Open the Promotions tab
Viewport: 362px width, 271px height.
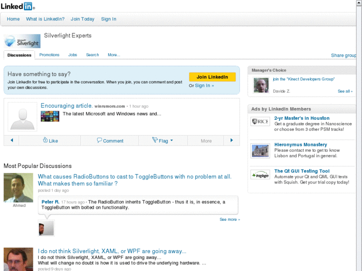point(49,55)
